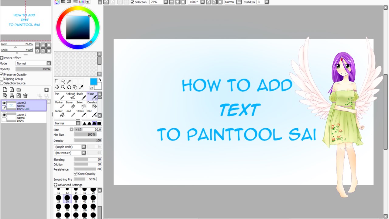Enable Clipping Group checkbox
The height and width of the screenshot is (219, 389).
pyautogui.click(x=2, y=79)
